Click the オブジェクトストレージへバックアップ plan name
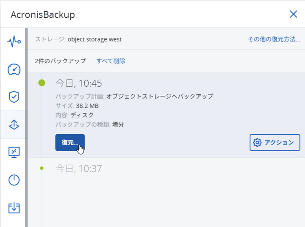Screen dimensions: 305x227 [x=160, y=96]
